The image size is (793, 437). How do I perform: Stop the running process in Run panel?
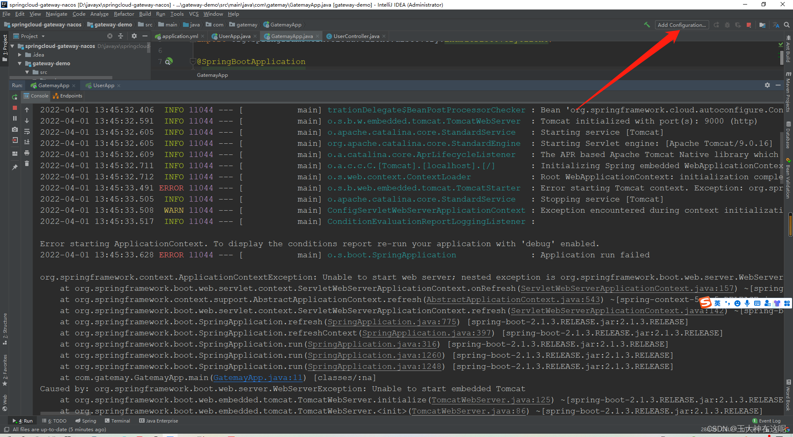[15, 108]
